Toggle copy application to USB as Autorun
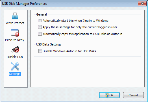Image resolution: width=148 pixels, height=102 pixels. coord(40,34)
